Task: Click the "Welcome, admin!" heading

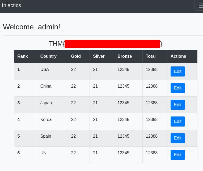Action: tap(32, 27)
